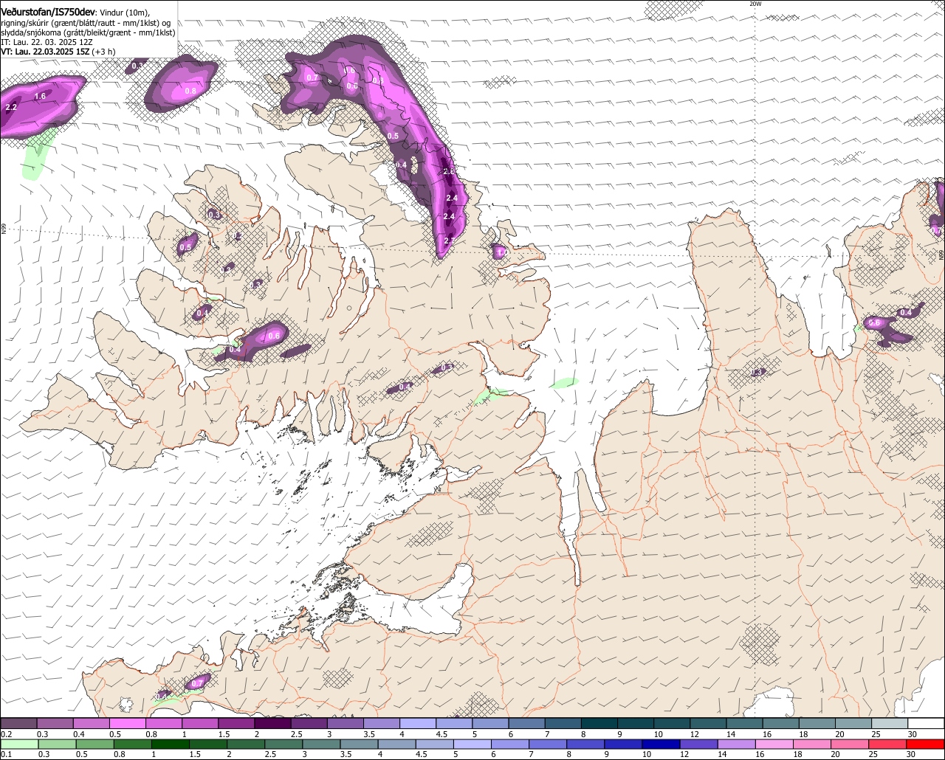Click the 20W longitude label

(x=755, y=4)
